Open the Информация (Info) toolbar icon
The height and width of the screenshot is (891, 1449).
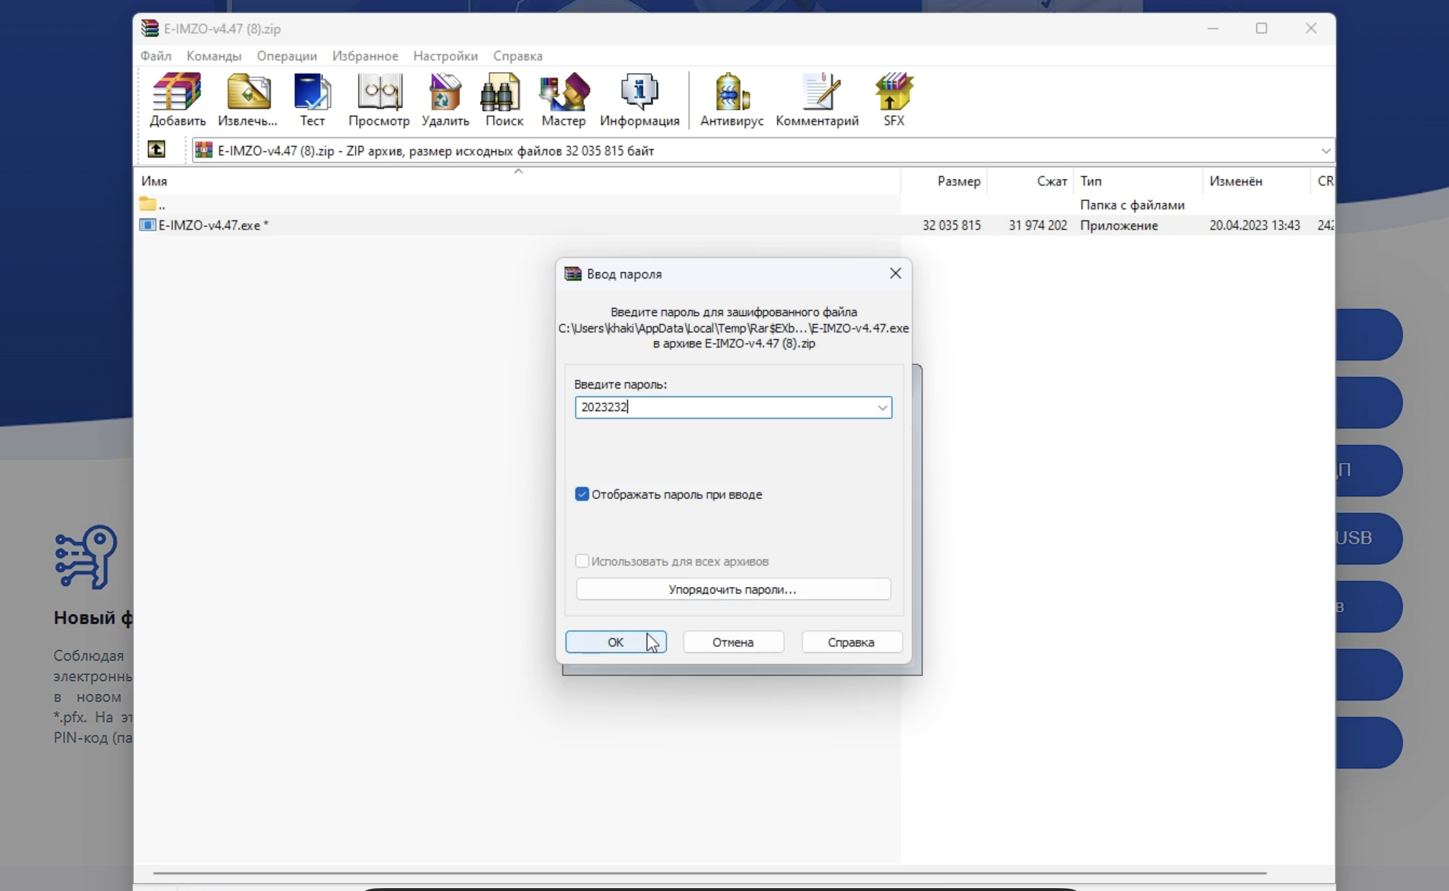click(639, 99)
